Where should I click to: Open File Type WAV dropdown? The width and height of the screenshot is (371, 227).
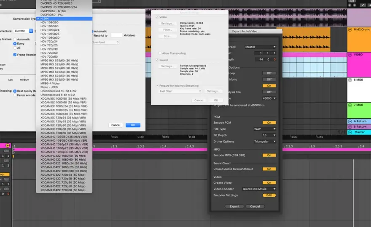(264, 129)
